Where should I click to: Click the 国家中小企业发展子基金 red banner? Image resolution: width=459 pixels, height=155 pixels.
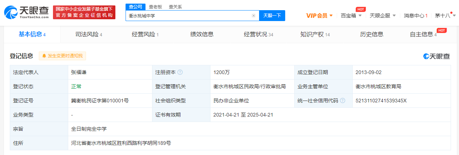click(x=84, y=12)
